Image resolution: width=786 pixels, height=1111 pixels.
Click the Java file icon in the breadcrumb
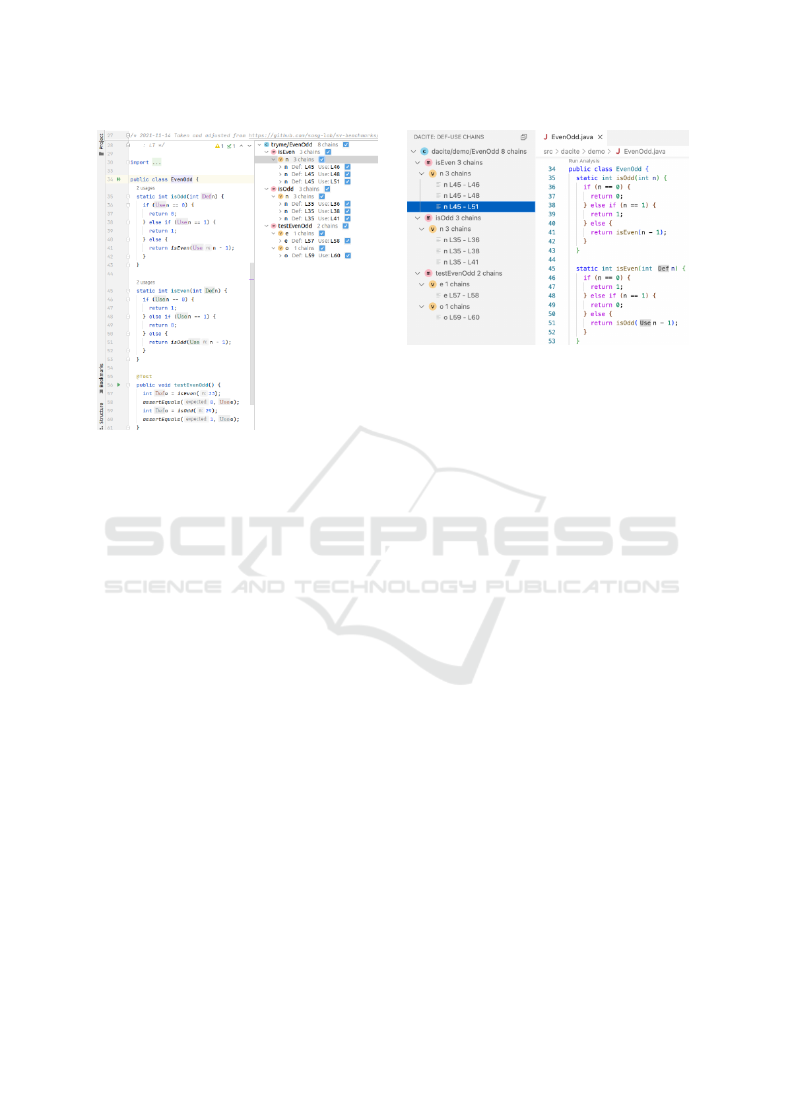click(618, 151)
